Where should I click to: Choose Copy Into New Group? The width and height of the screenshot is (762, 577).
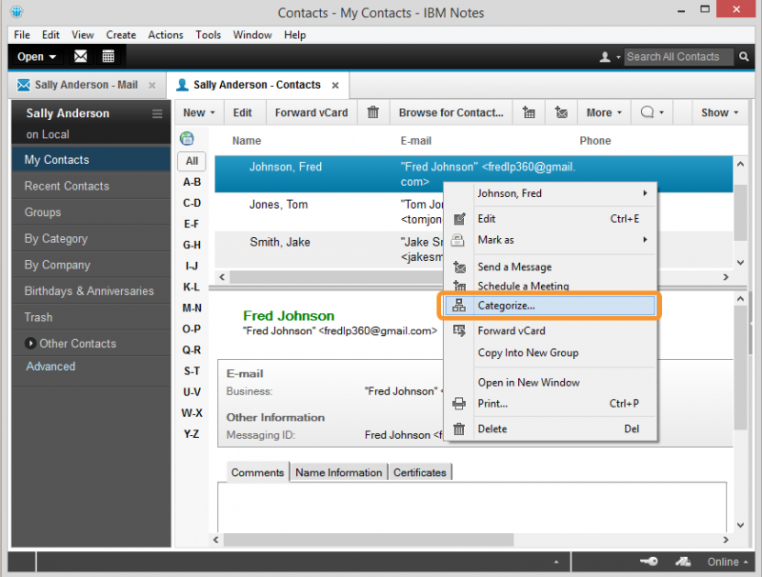pos(528,352)
